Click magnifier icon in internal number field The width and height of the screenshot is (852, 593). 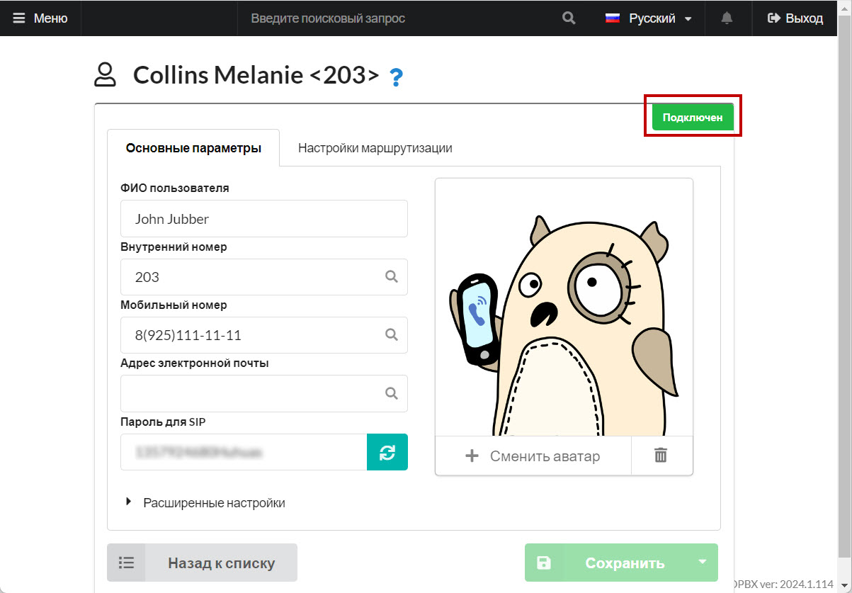coord(392,276)
